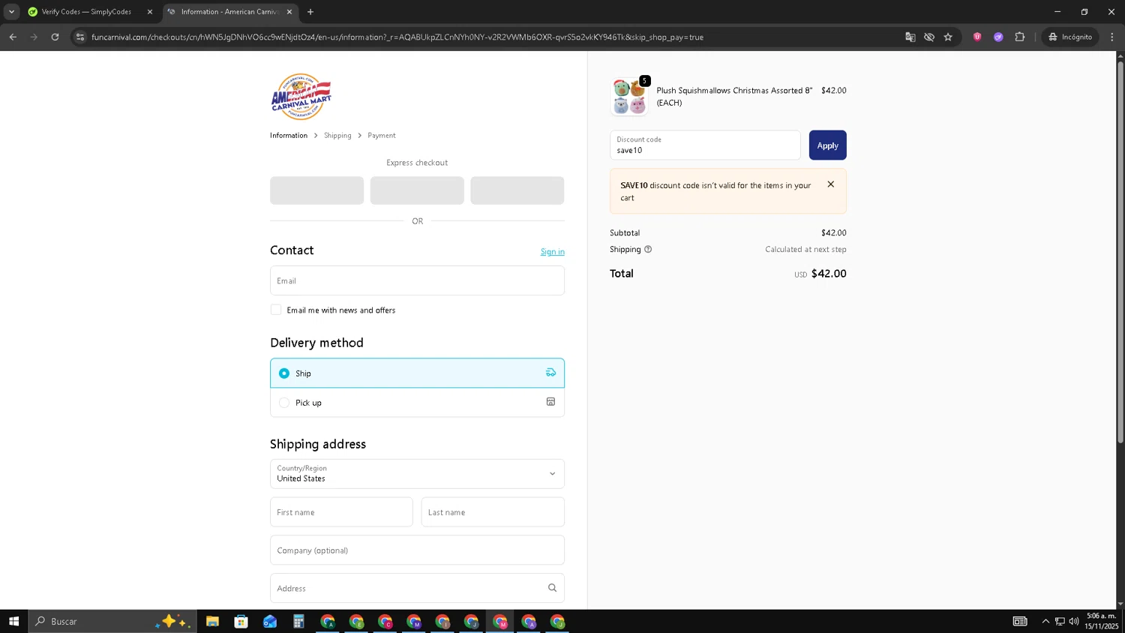Check Email me with news and offers
The image size is (1125, 633).
pyautogui.click(x=276, y=310)
